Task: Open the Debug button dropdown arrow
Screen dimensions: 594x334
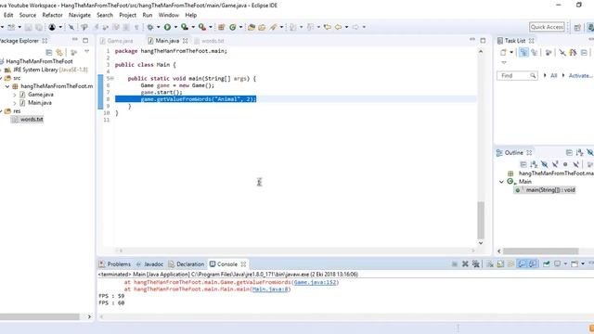Action: click(x=159, y=27)
